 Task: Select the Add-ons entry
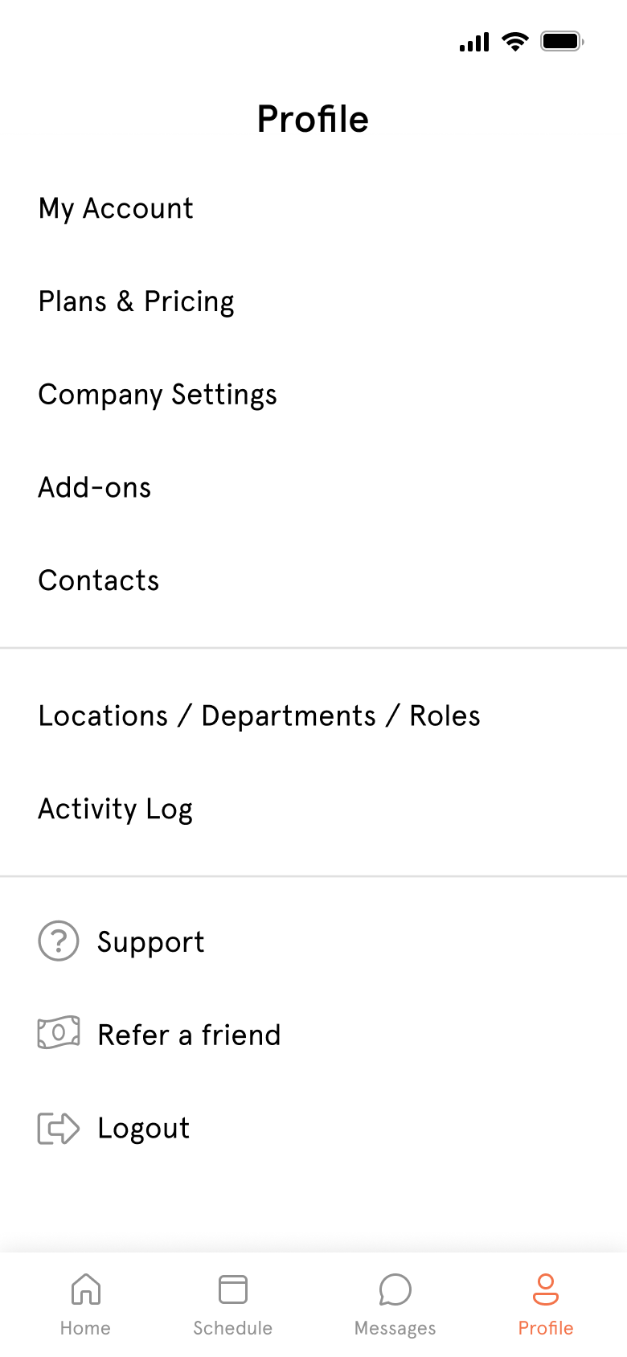coord(313,487)
